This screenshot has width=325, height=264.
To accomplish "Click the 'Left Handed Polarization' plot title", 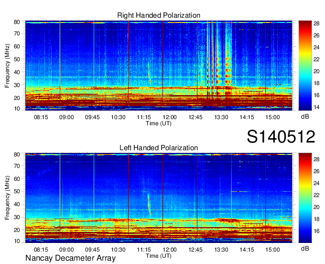I will 159,148.
